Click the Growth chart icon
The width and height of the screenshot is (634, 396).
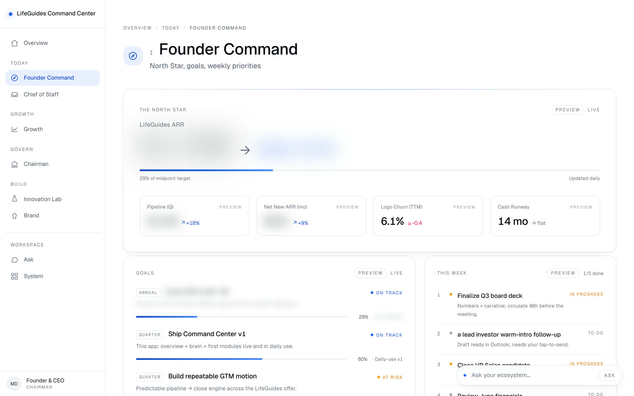(15, 129)
